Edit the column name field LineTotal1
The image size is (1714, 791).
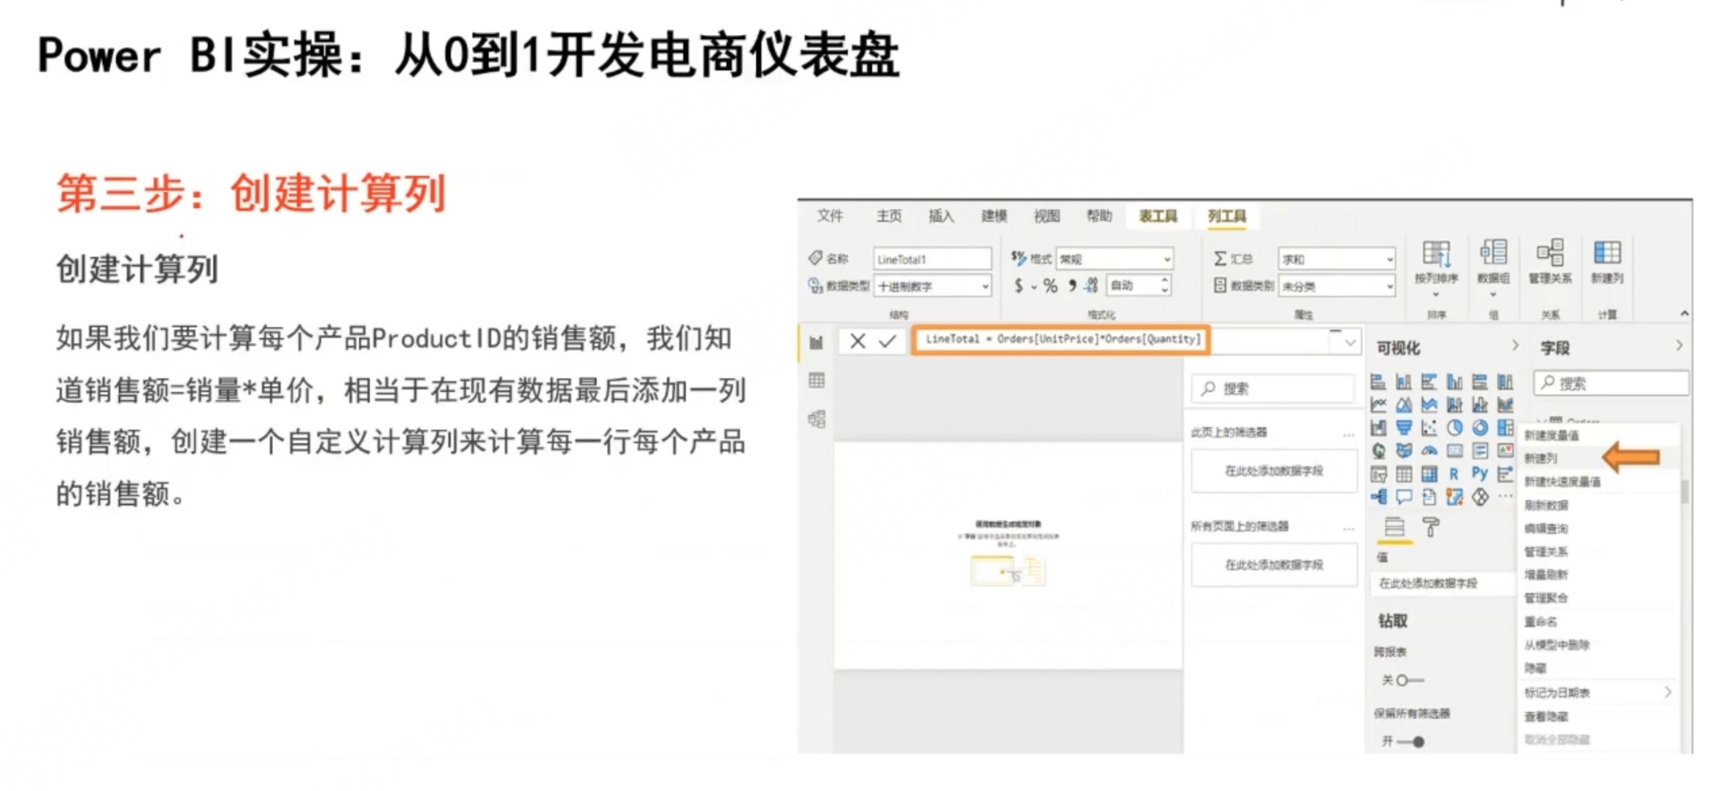932,259
